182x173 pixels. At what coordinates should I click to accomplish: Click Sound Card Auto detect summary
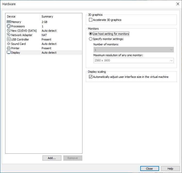[49, 44]
